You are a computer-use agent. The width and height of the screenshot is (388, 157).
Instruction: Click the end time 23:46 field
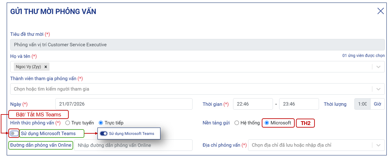(299, 104)
